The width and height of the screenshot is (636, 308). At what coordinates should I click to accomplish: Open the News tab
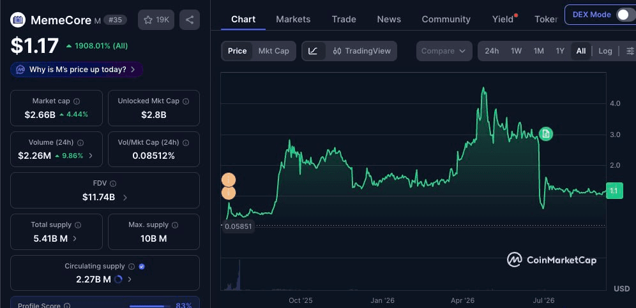click(389, 19)
